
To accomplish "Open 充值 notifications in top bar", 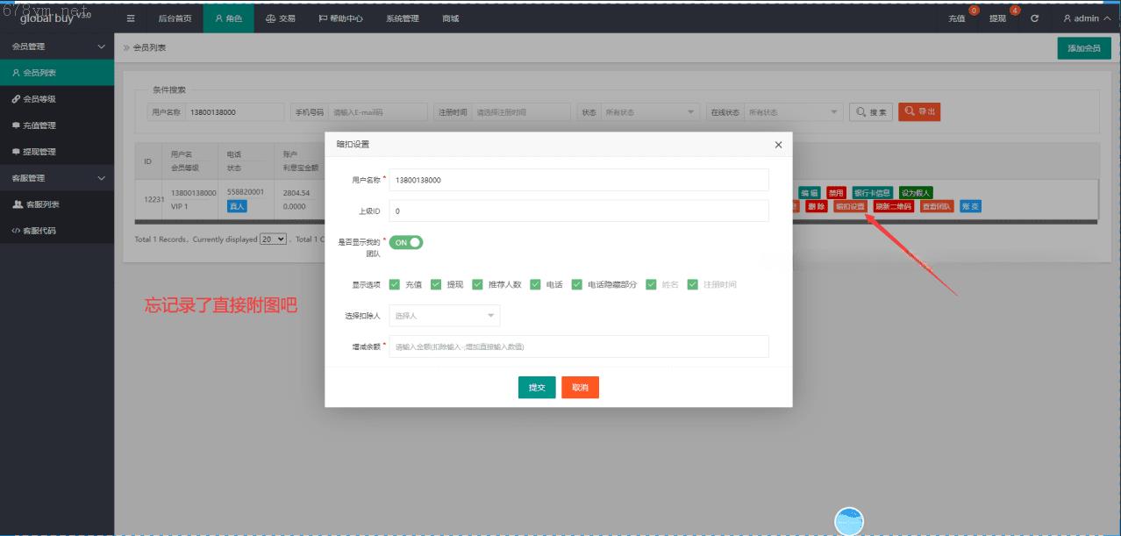I will click(x=957, y=18).
